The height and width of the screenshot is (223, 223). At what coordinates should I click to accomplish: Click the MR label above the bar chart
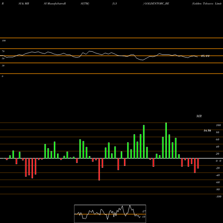pyautogui.click(x=199, y=116)
